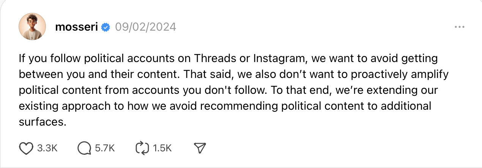Visit the mosseri username link

pos(76,27)
